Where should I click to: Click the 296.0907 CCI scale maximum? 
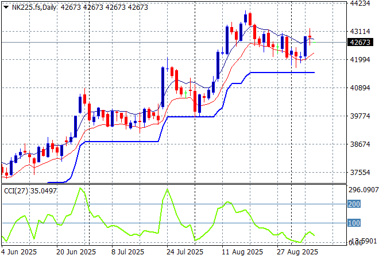coord(363,190)
